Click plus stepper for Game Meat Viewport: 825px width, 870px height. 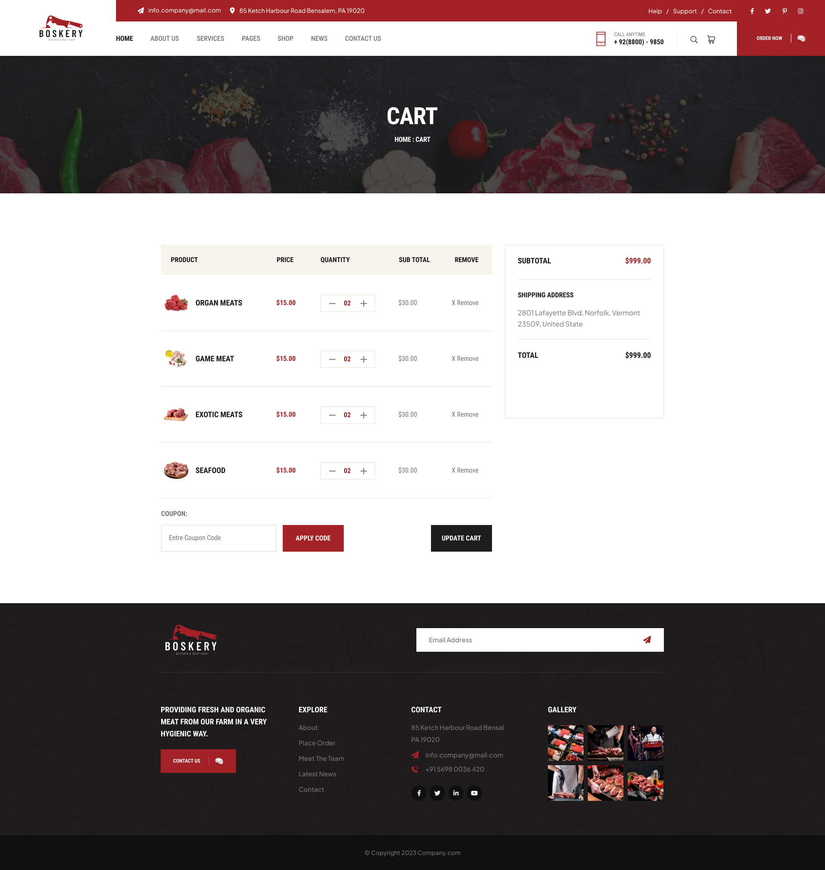click(x=364, y=359)
